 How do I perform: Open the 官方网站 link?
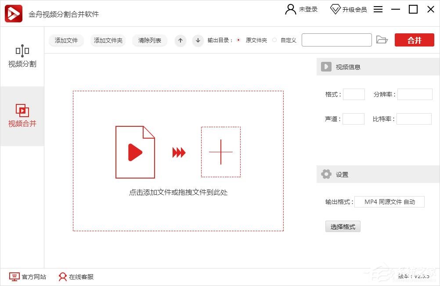[28, 277]
